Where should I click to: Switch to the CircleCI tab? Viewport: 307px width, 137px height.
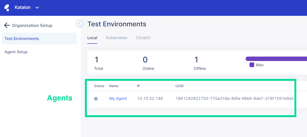(143, 38)
